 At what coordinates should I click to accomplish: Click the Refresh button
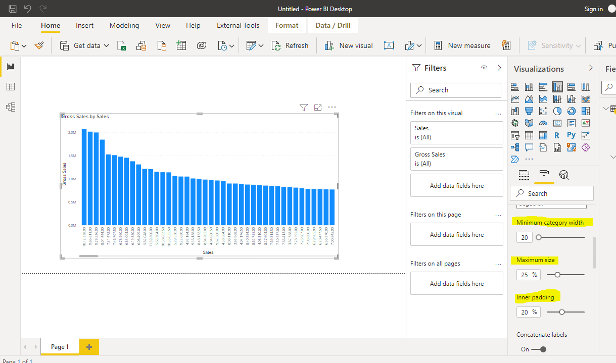290,45
